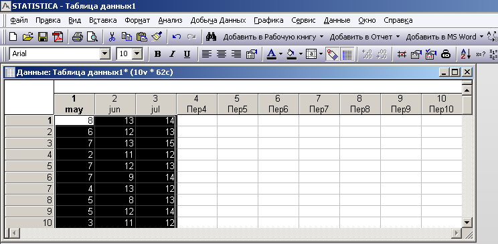The height and width of the screenshot is (244, 498).
Task: Toggle the text labels tag button
Action: [x=332, y=55]
